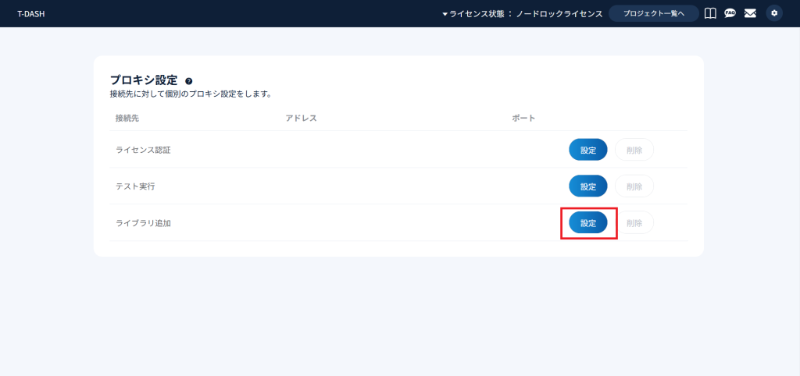Open the settings gear icon
This screenshot has height=376, width=800.
point(774,13)
